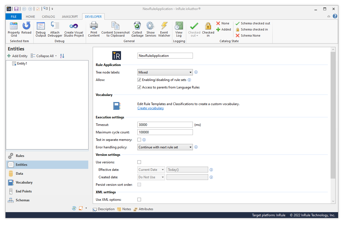This screenshot has width=345, height=226.
Task: Click the Timeout input field
Action: click(165, 125)
